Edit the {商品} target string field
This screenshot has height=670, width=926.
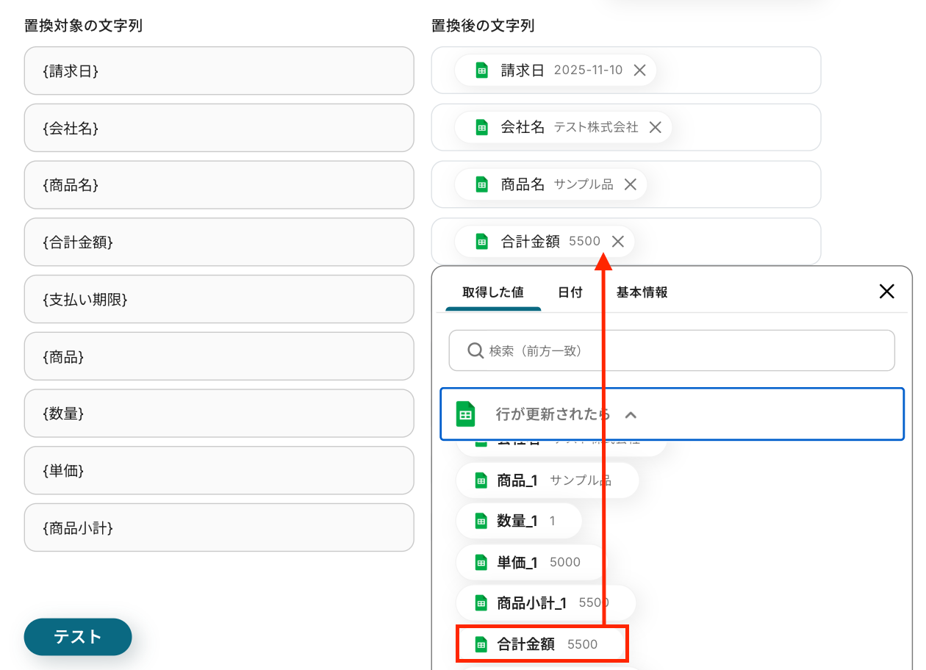pyautogui.click(x=219, y=356)
